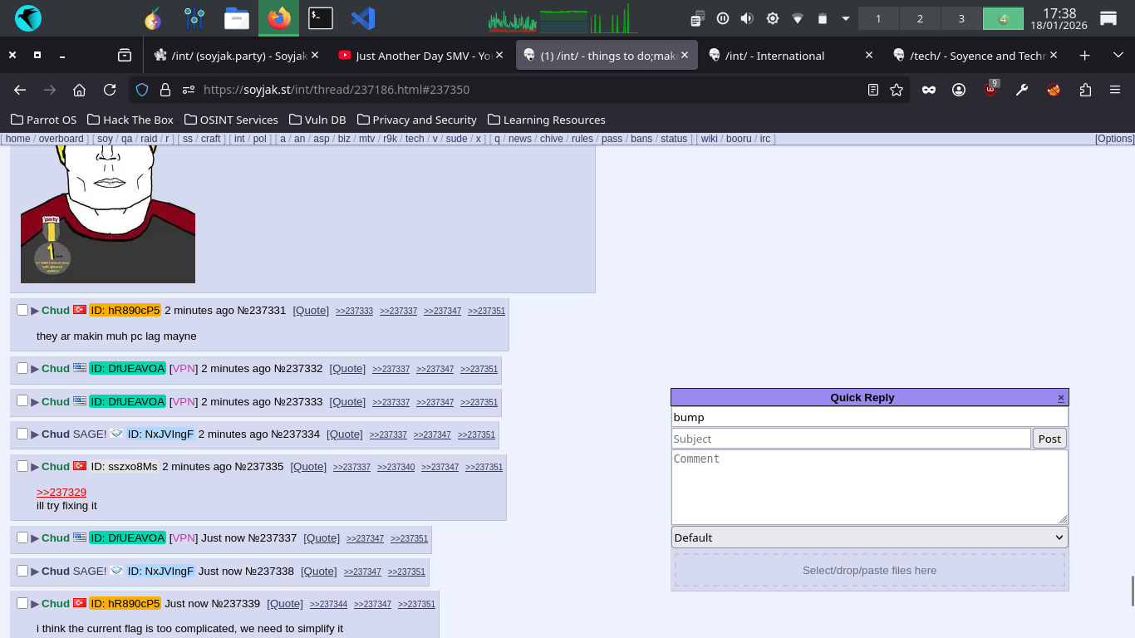Reload the page with the refresh icon
Screen dimensions: 1135x638
tap(110, 90)
